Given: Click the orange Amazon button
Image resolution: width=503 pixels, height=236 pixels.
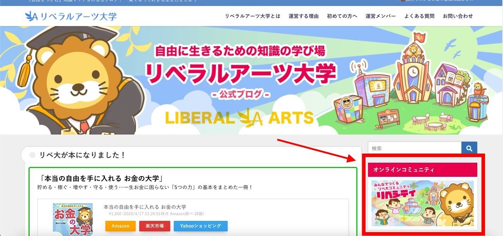Looking at the screenshot, I should tap(121, 226).
